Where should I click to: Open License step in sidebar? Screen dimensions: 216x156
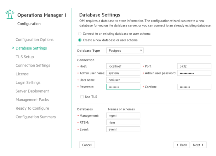coord(22,74)
